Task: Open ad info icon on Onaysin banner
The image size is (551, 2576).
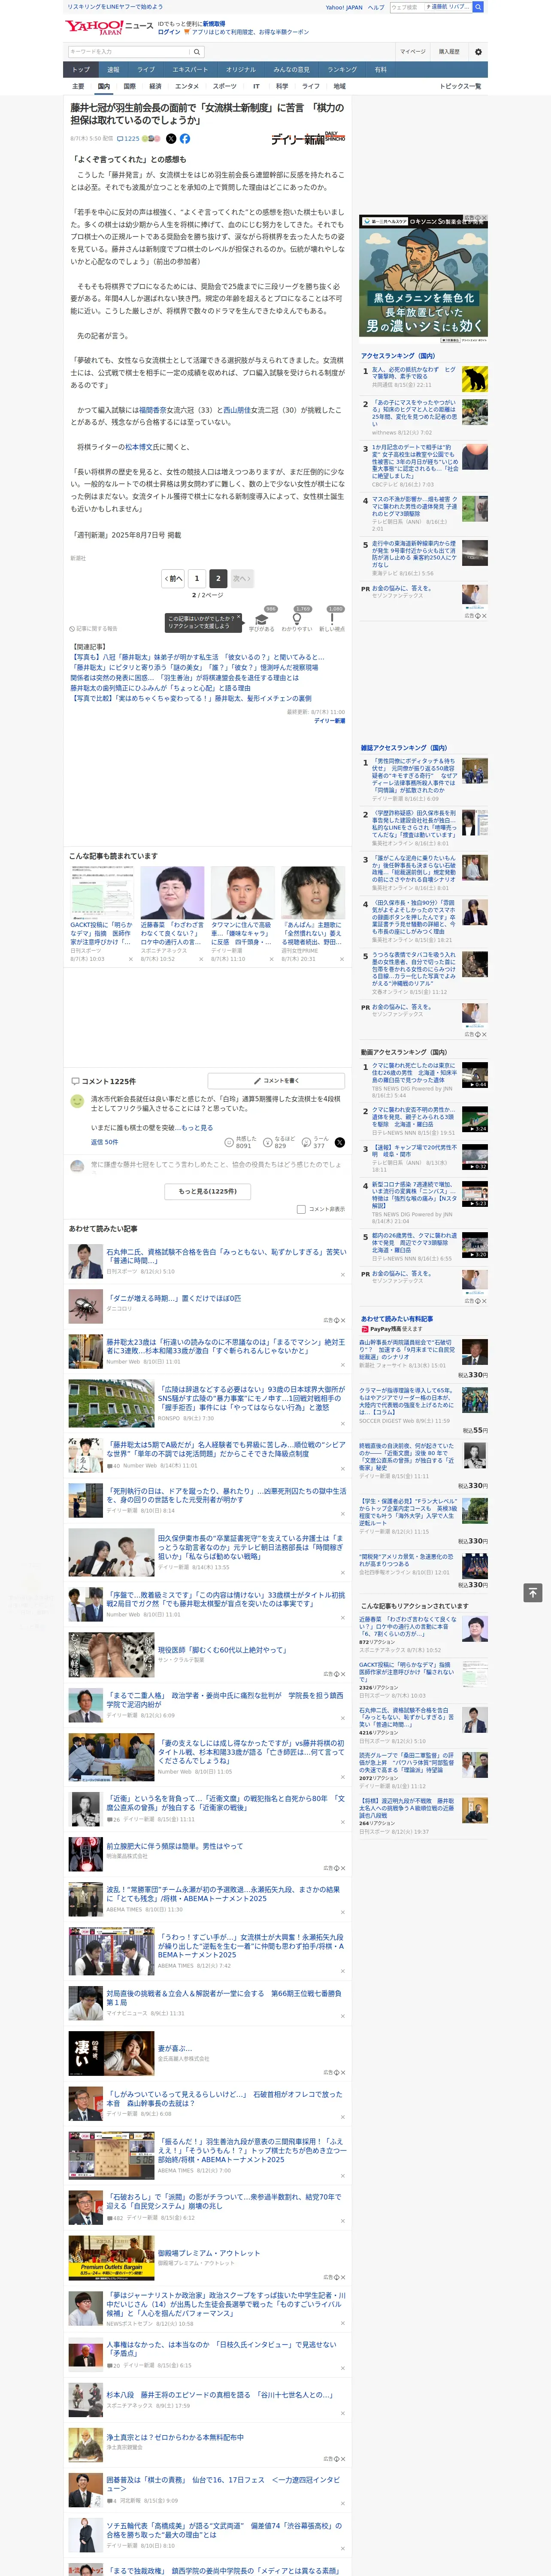Action: pos(478,219)
